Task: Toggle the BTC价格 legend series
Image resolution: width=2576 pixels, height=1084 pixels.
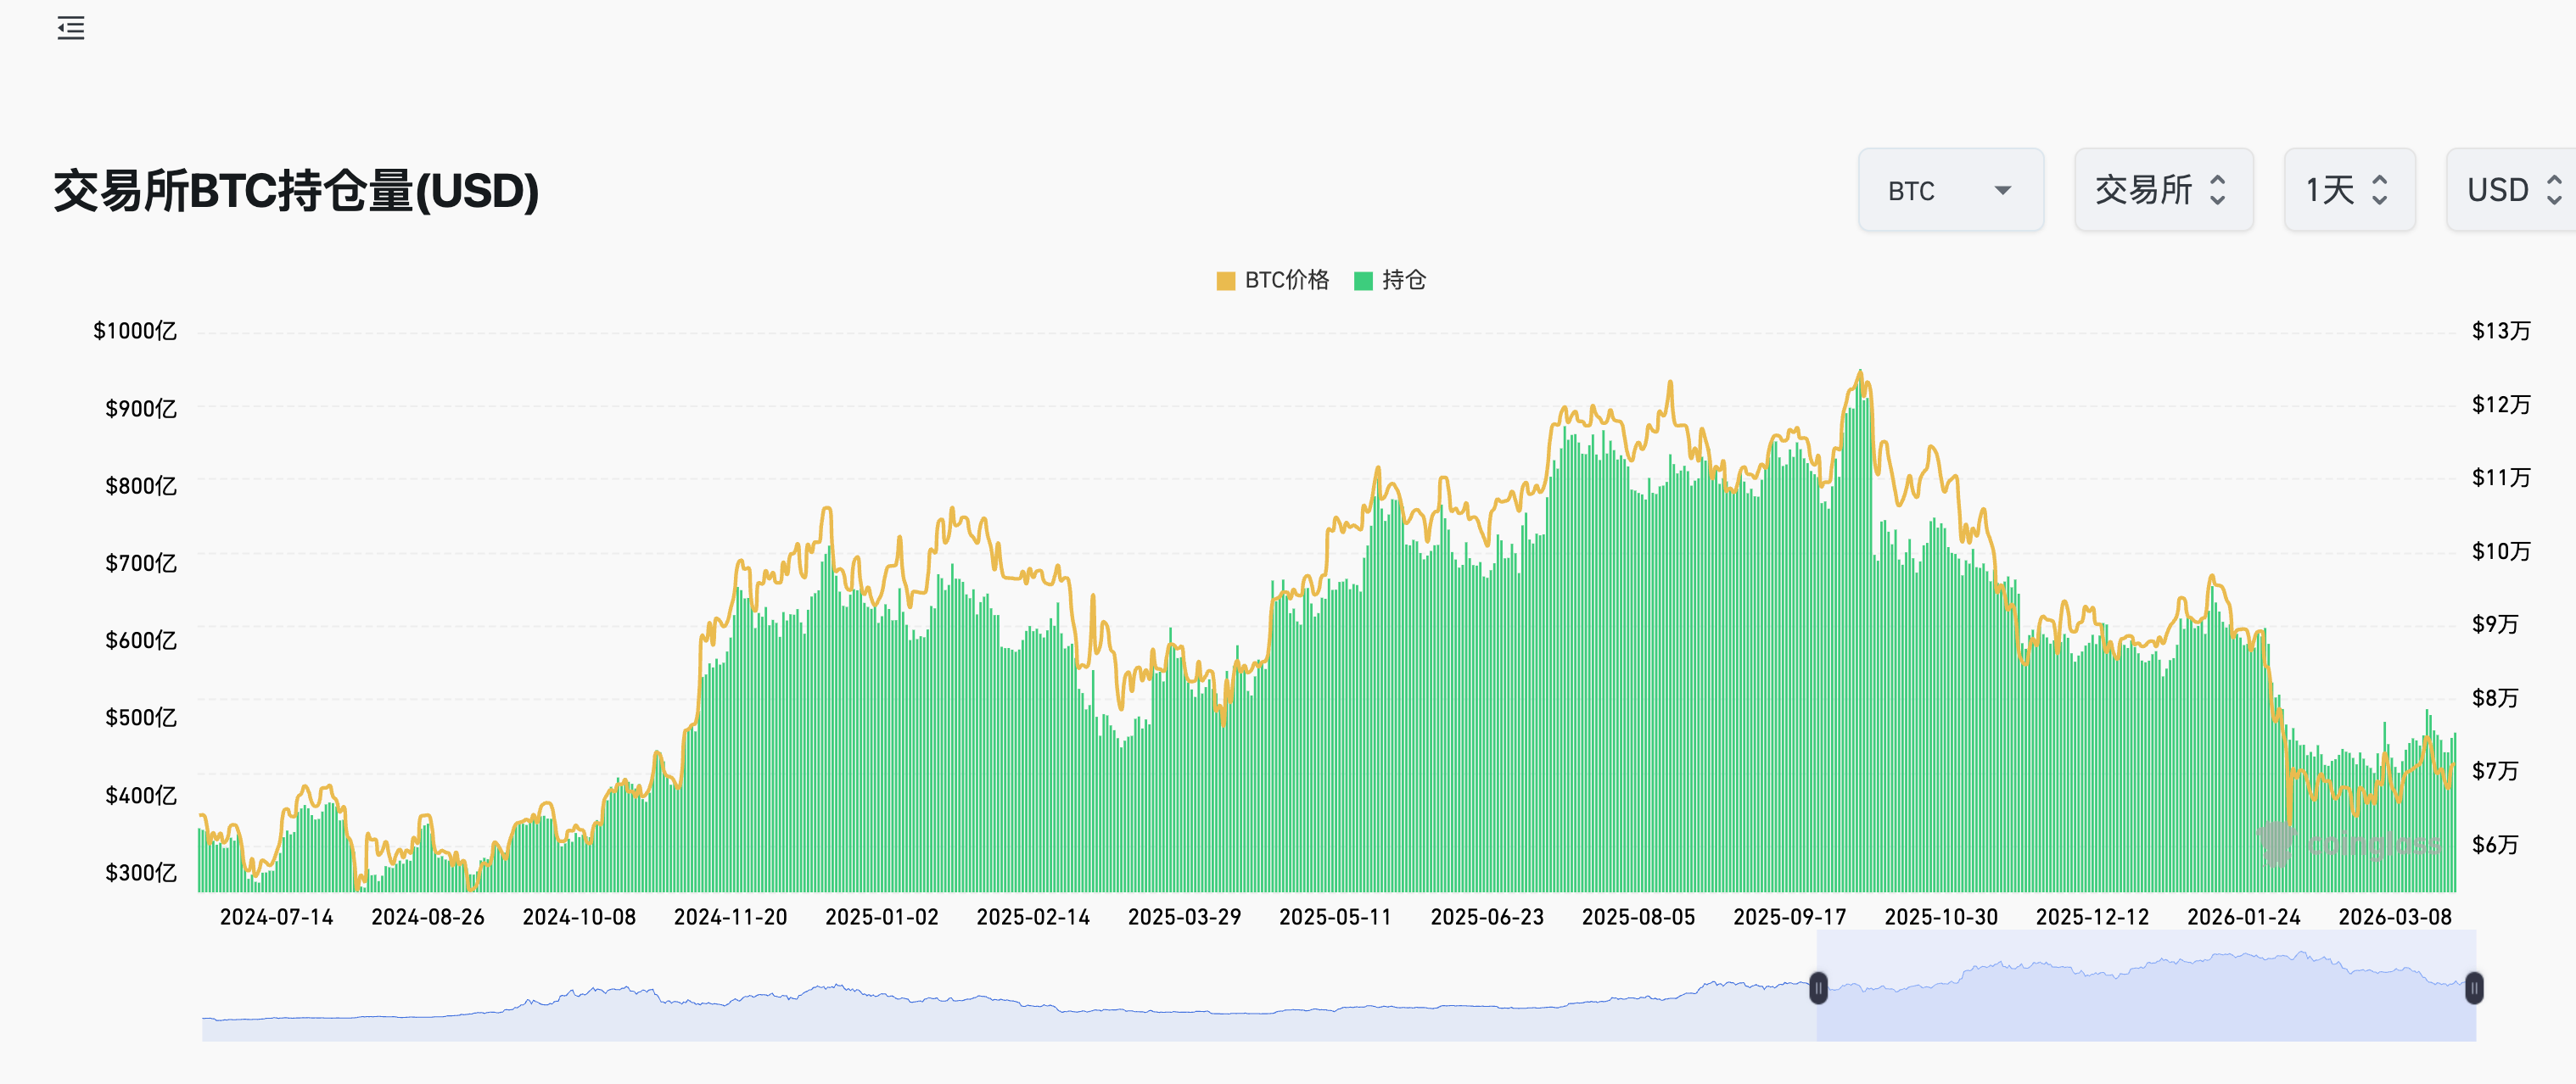Action: coord(1286,280)
